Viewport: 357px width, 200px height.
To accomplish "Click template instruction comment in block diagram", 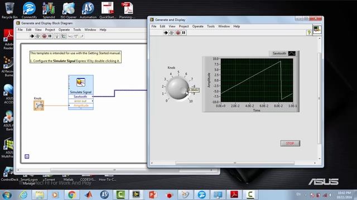I will (75, 57).
